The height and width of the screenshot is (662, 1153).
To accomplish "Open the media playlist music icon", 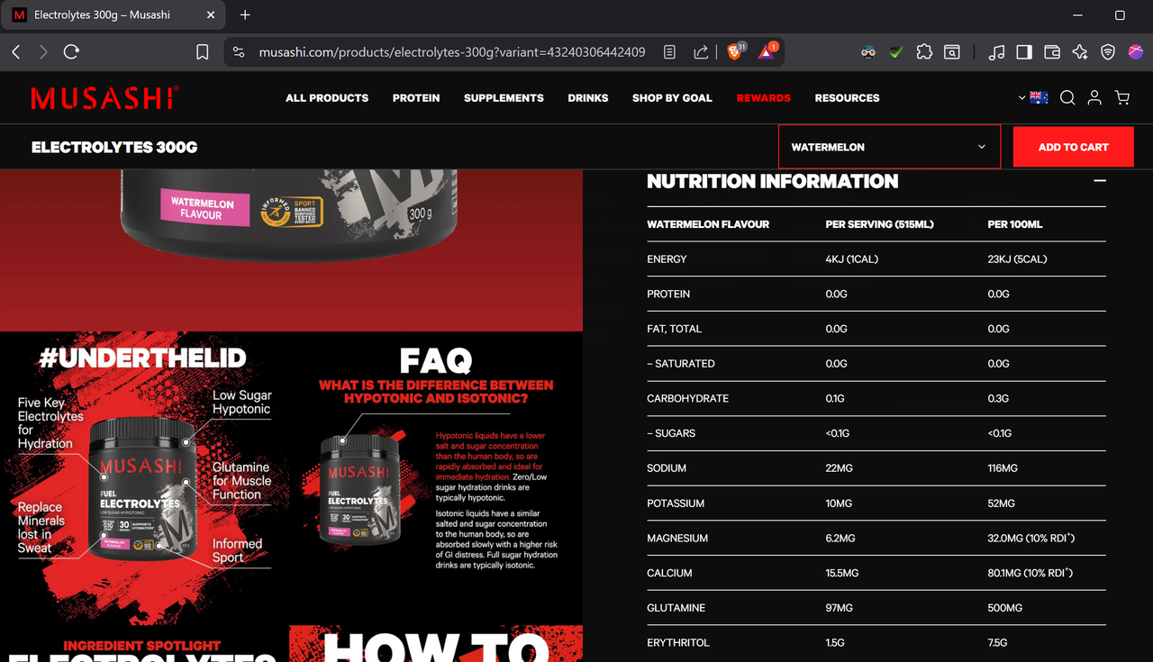I will (996, 52).
